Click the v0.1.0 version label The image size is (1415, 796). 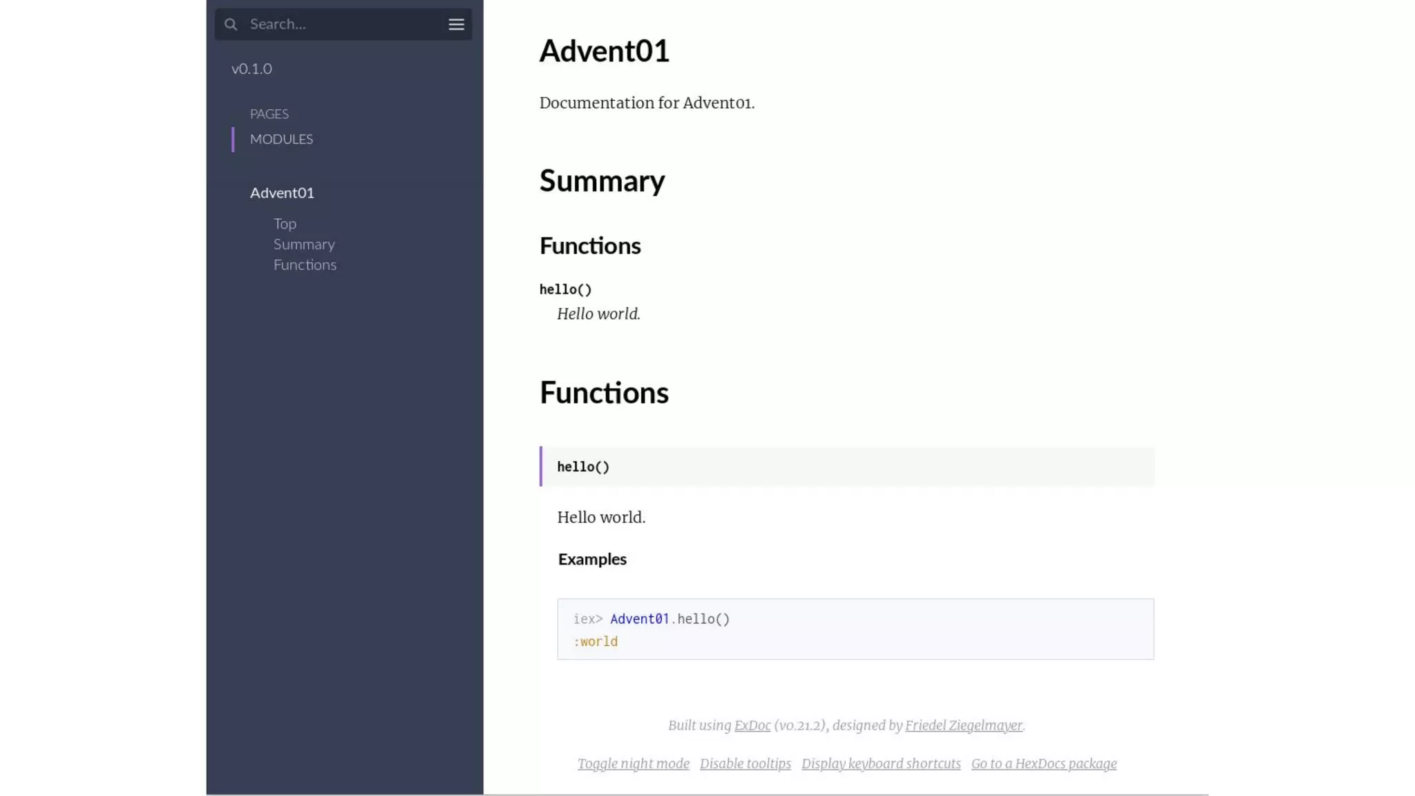click(251, 68)
